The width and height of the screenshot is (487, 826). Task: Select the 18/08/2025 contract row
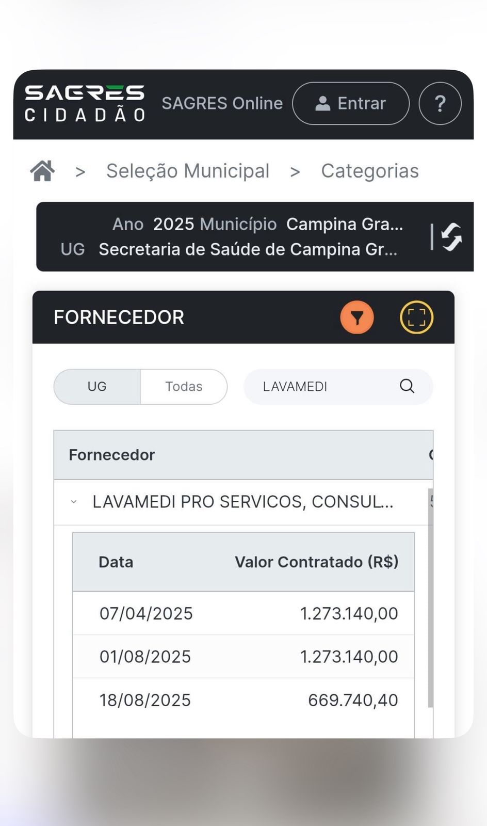pyautogui.click(x=242, y=700)
